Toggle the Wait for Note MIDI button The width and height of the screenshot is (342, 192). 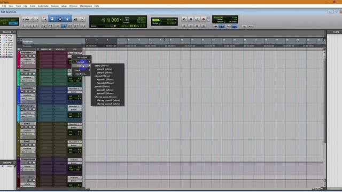(x=215, y=26)
